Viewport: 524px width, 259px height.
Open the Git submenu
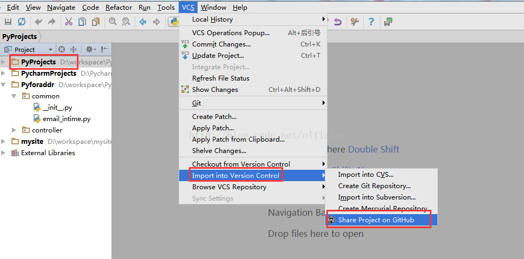tap(253, 103)
